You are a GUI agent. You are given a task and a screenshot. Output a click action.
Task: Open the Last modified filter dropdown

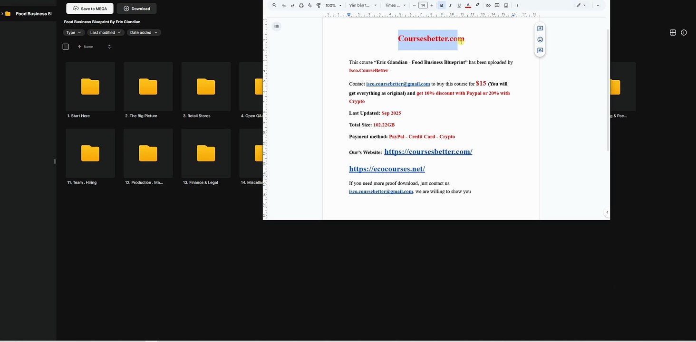tap(106, 32)
